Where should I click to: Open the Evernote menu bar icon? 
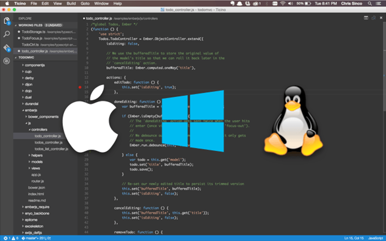coord(232,3)
